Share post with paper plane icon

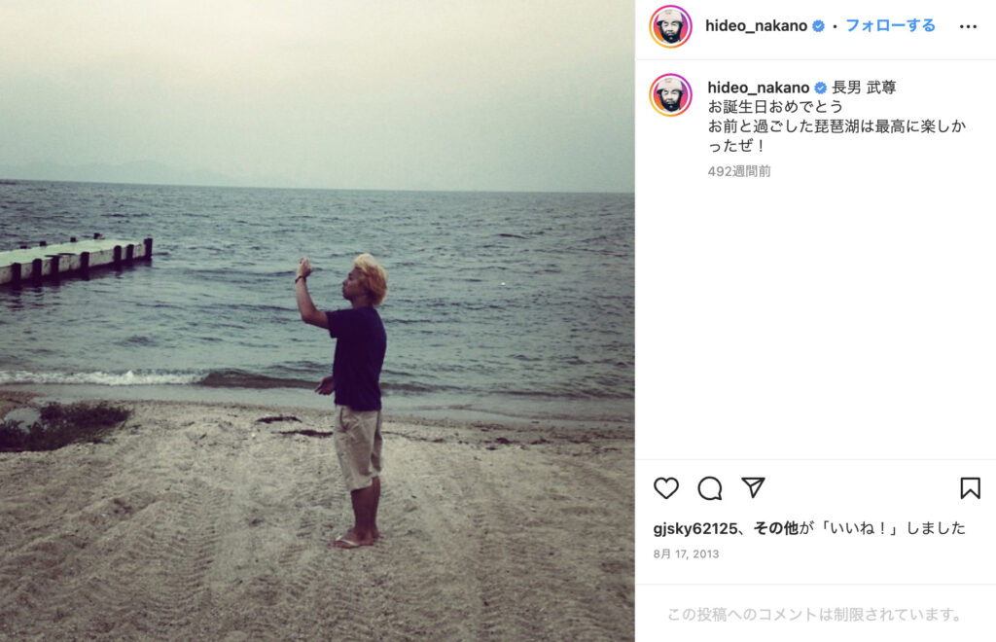[x=754, y=487]
